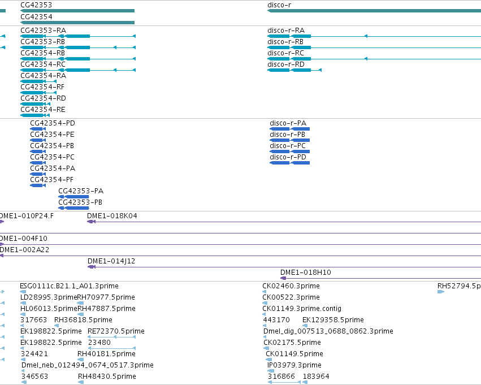Click transcript disco-r-RA
Viewport: 481px width, 385px height.
pos(286,31)
